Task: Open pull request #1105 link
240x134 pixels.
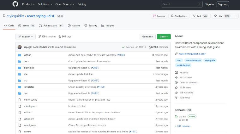Action: point(101,87)
